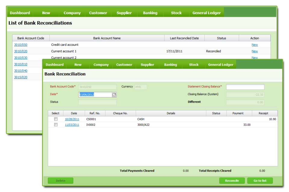The width and height of the screenshot is (289, 192).
Task: Open the Customer menu
Action: coord(124,65)
